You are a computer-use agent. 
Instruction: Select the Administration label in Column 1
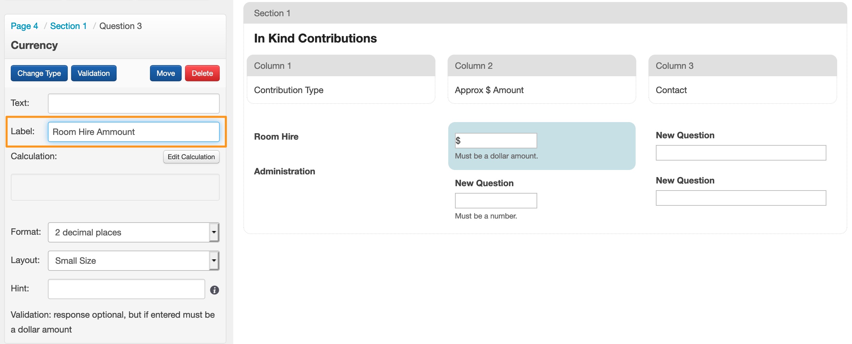284,171
